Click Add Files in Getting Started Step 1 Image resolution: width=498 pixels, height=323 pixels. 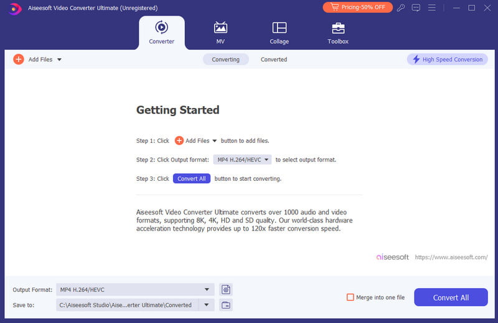tap(192, 140)
